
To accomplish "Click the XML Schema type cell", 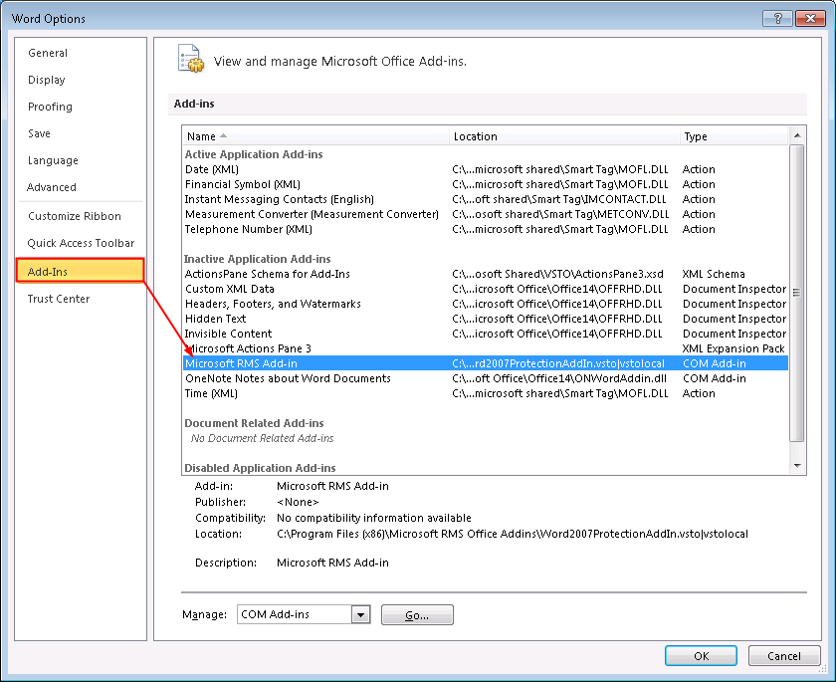I will coord(714,274).
